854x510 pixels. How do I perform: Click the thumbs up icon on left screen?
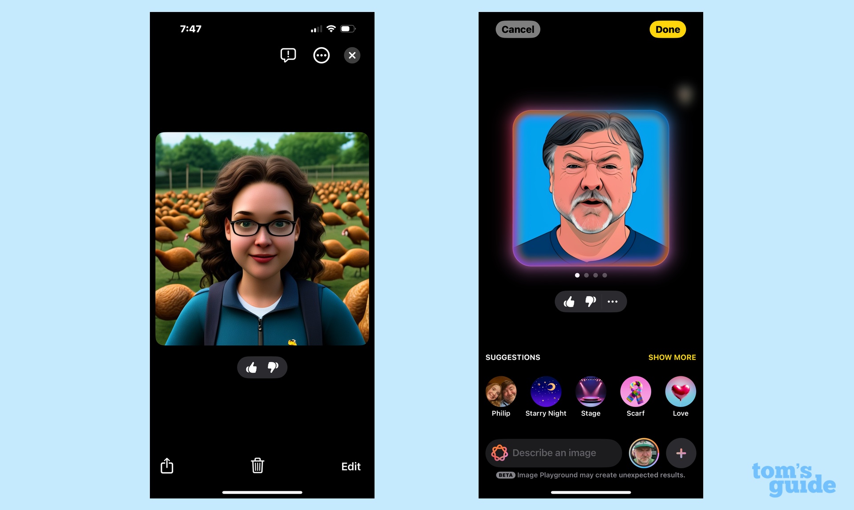click(x=252, y=367)
